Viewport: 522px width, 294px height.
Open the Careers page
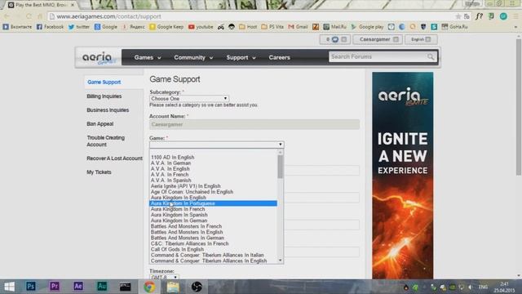pos(279,58)
